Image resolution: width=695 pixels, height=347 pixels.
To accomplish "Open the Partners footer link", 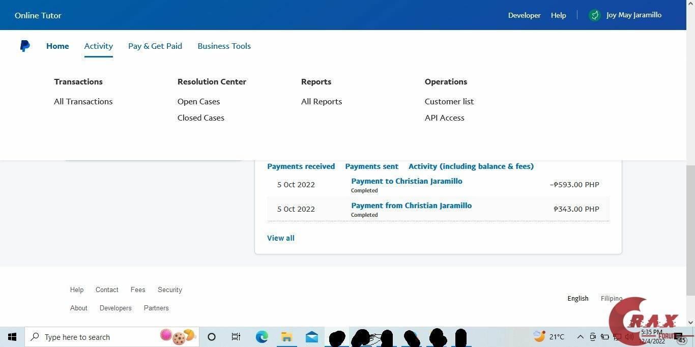I will pos(156,308).
